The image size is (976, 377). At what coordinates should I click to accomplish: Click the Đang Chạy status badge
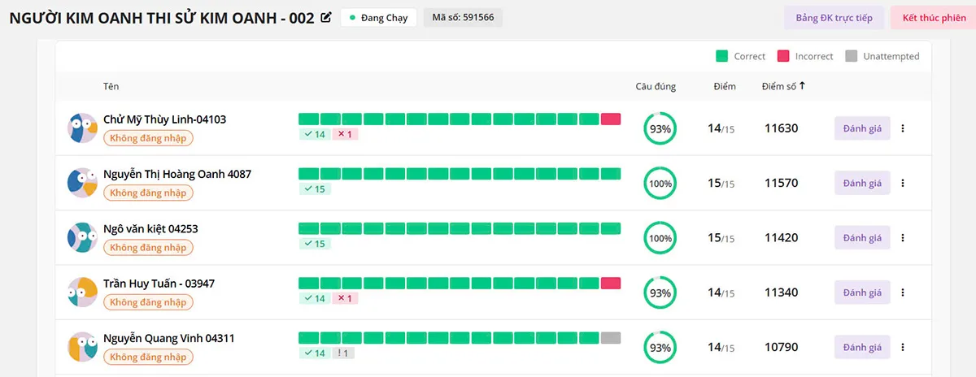(x=379, y=18)
